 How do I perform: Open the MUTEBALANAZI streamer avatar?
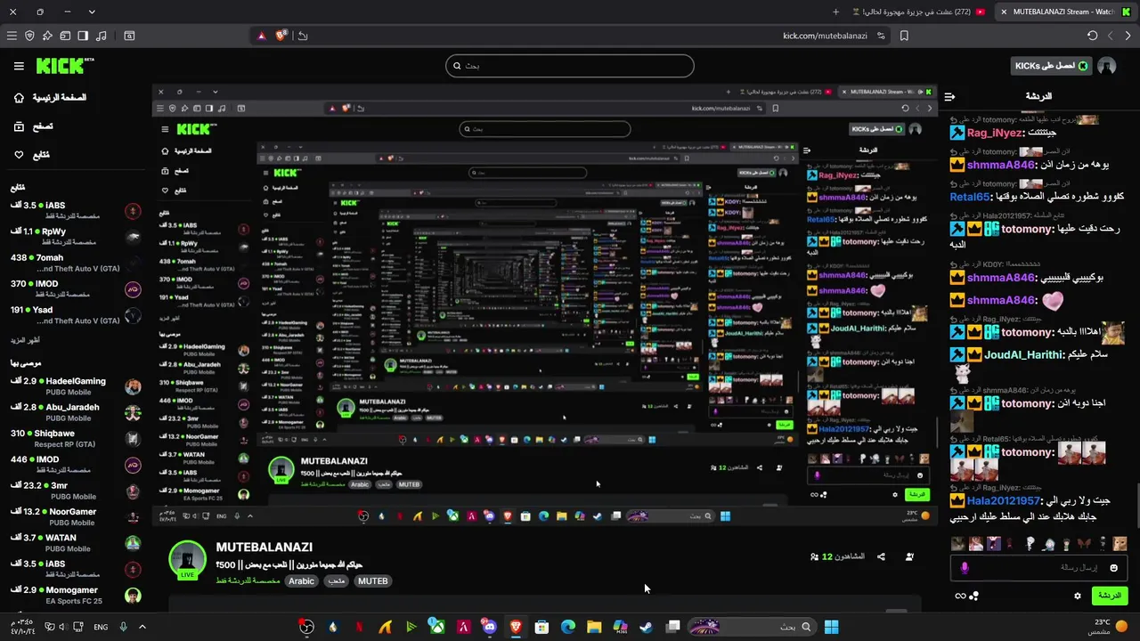click(188, 560)
